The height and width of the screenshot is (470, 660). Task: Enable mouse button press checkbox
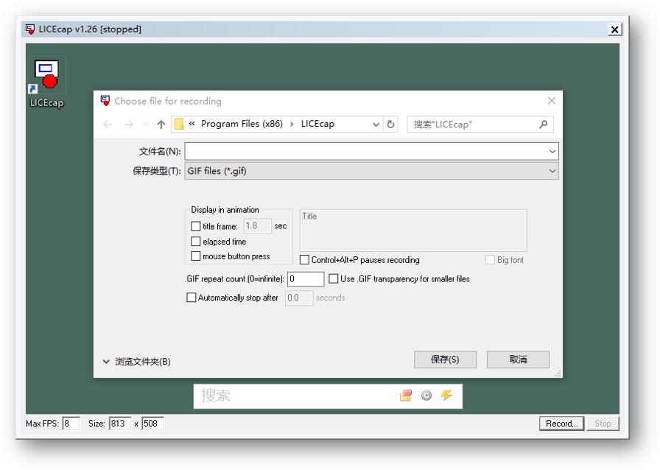click(196, 256)
